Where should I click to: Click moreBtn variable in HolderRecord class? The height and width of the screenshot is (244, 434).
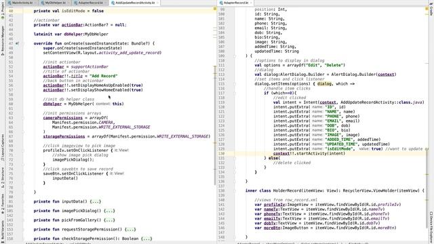coord(272,228)
